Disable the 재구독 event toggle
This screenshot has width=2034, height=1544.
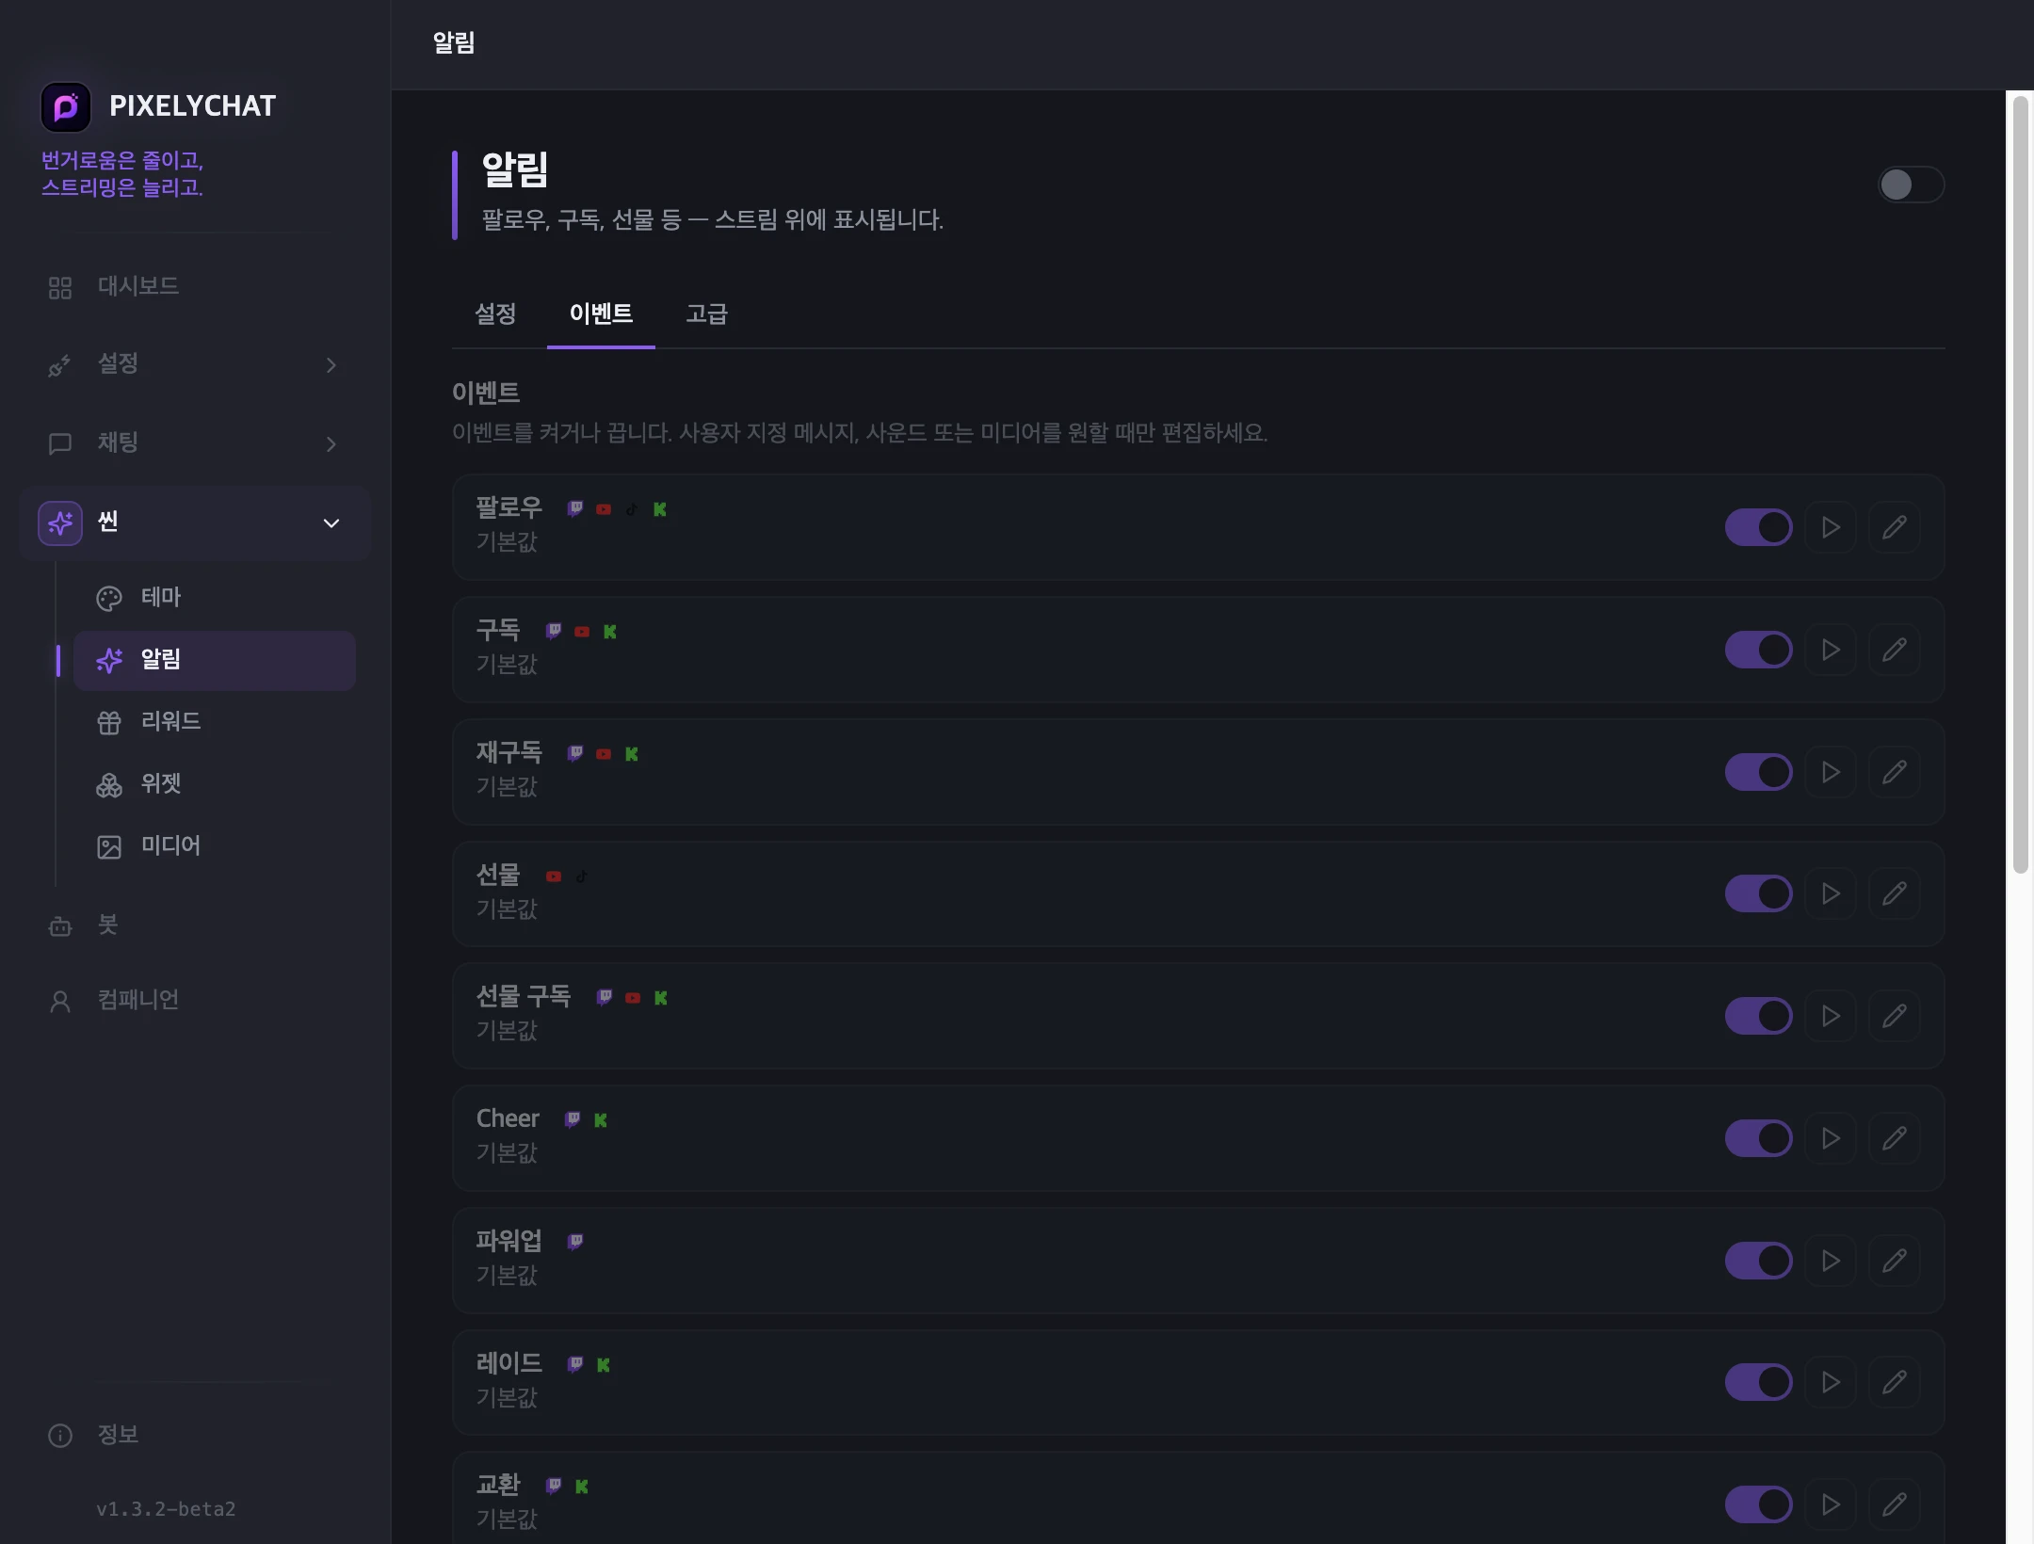tap(1759, 772)
